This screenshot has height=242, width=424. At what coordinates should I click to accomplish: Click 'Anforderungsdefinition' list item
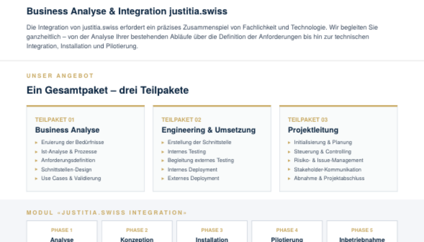[x=68, y=161]
